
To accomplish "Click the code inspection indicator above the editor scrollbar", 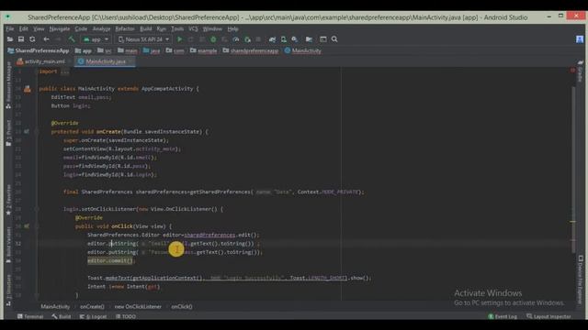I will (x=572, y=71).
